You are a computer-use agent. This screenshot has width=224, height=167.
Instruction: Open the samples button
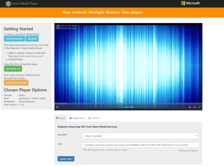[x=32, y=39]
